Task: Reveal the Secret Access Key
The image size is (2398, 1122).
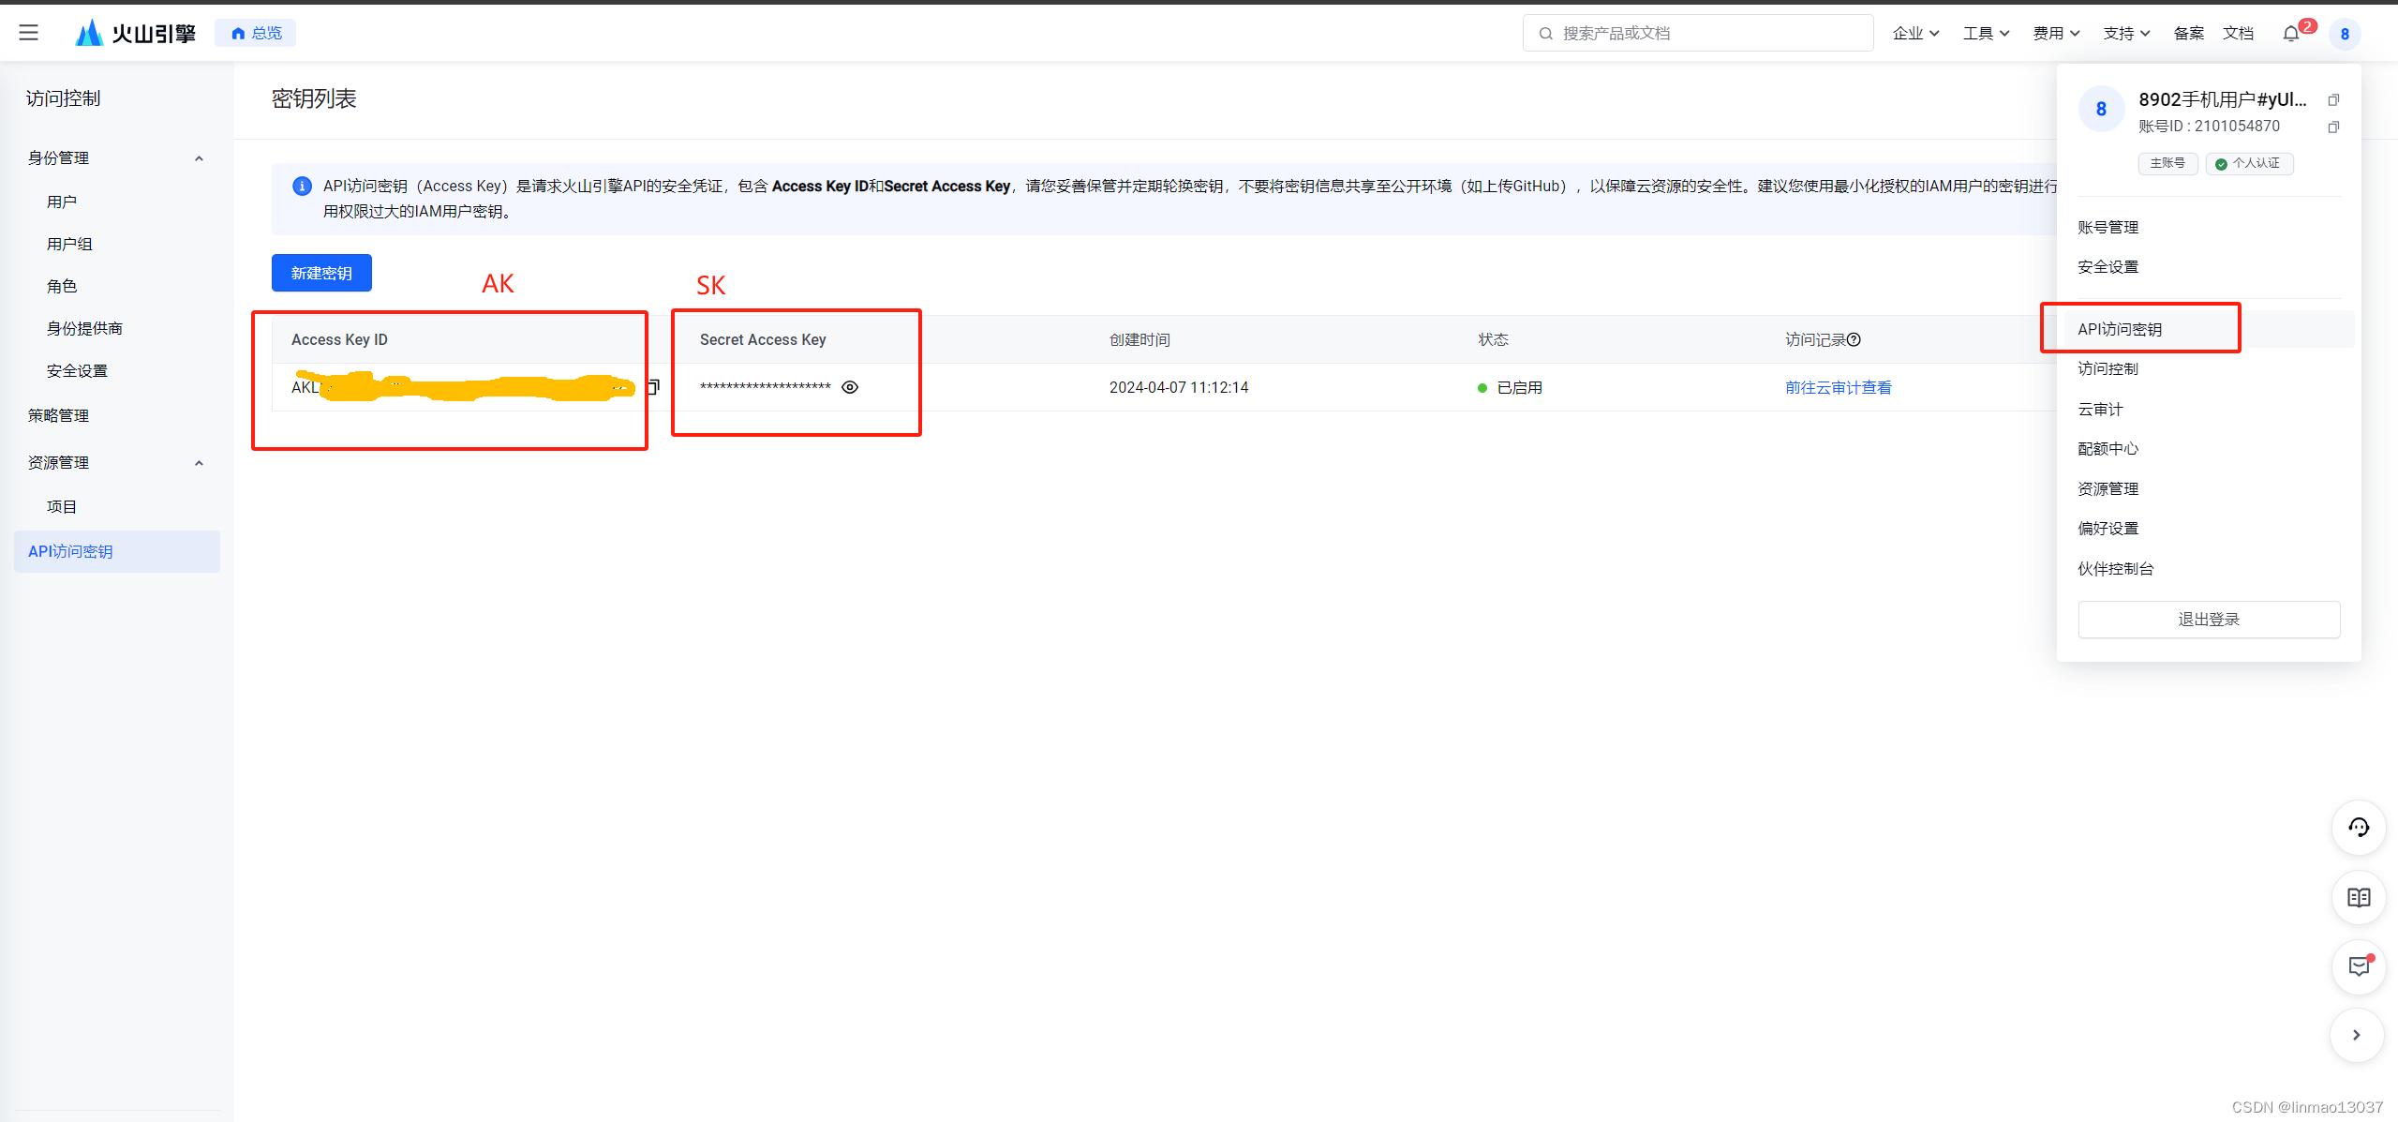Action: point(850,387)
